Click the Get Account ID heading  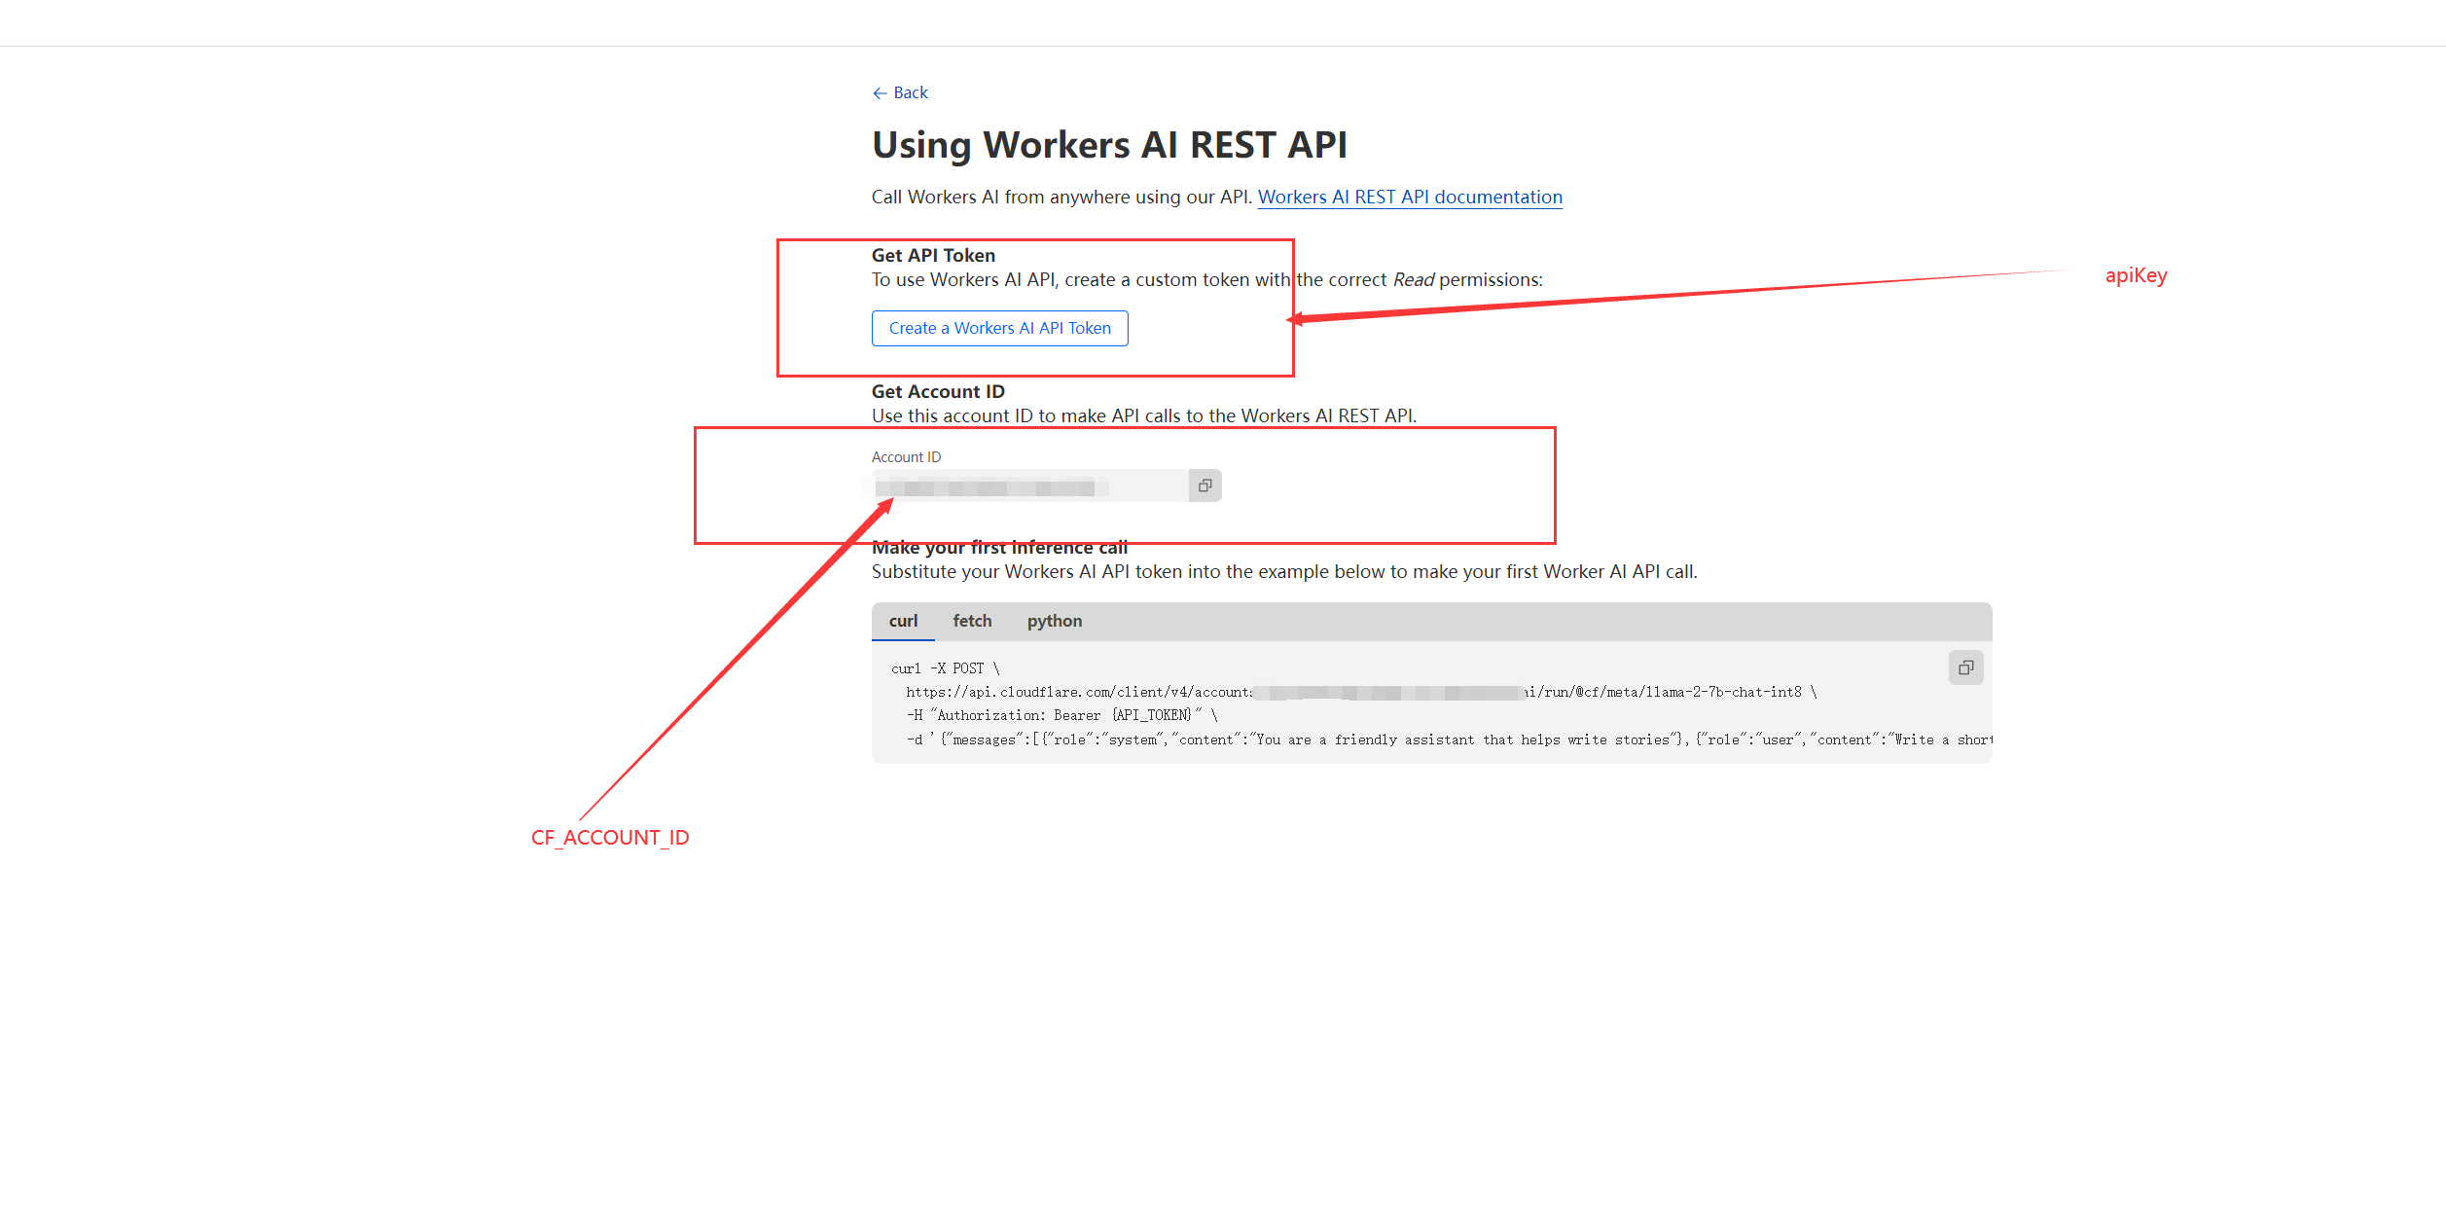coord(938,391)
